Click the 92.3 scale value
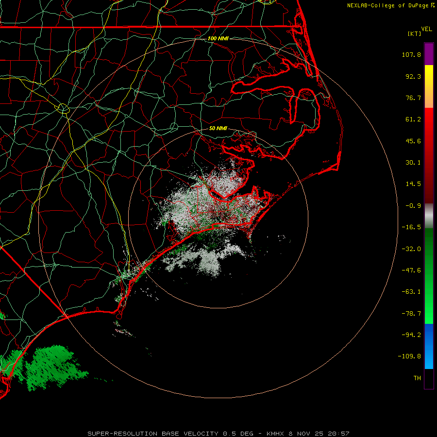The width and height of the screenshot is (437, 437). click(x=413, y=76)
